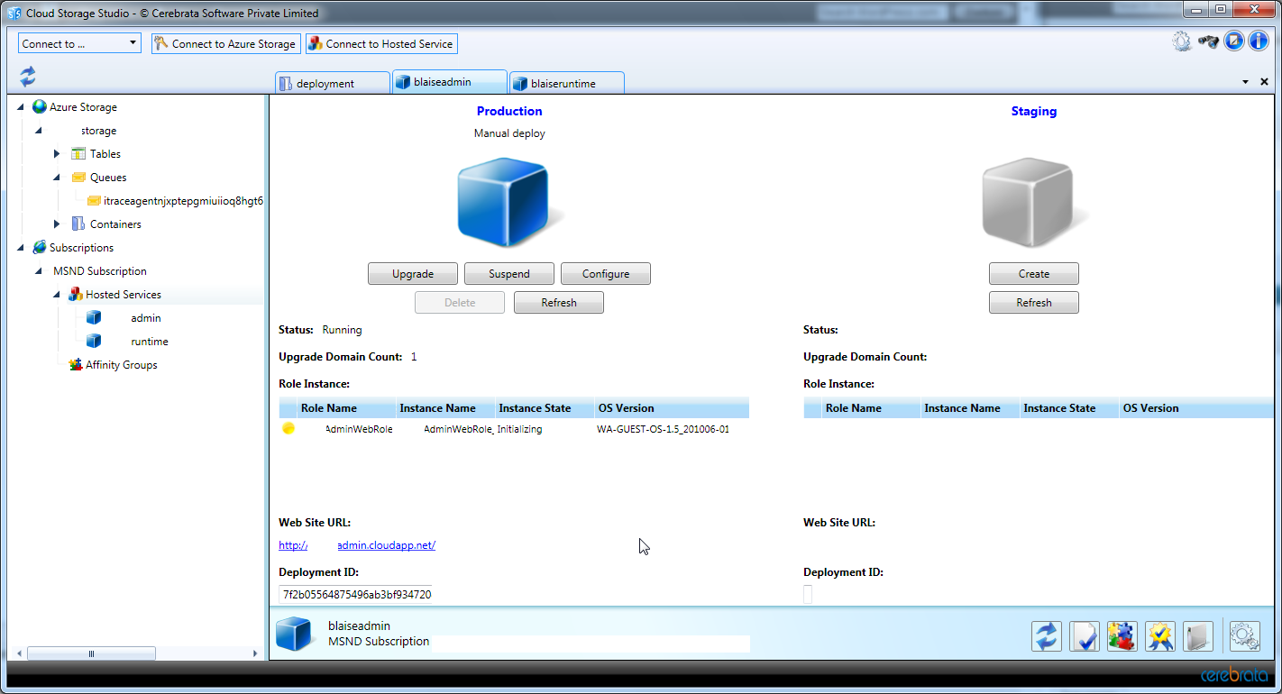Click the binoculars search icon
This screenshot has width=1282, height=694.
point(1208,41)
